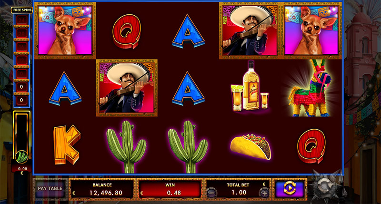This screenshot has height=204, width=381.
Task: Click the green chili pepper meter icon
Action: click(x=21, y=157)
